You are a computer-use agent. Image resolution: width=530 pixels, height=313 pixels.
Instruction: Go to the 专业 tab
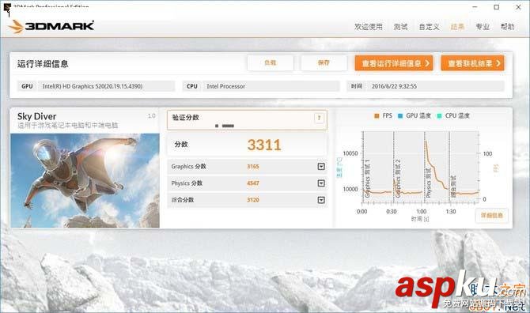coord(483,27)
